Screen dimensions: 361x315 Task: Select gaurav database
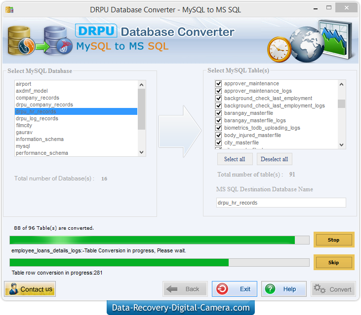click(x=76, y=132)
